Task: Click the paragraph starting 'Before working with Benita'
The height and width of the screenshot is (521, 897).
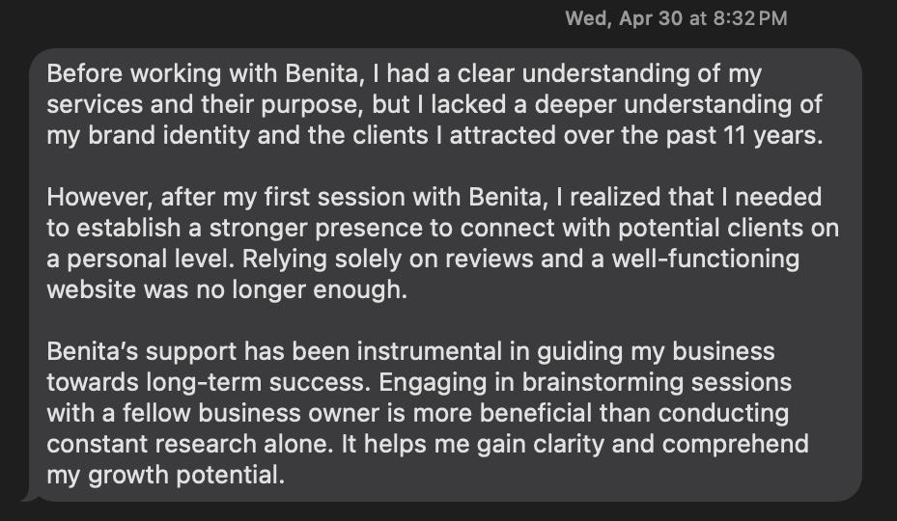Action: tap(434, 104)
